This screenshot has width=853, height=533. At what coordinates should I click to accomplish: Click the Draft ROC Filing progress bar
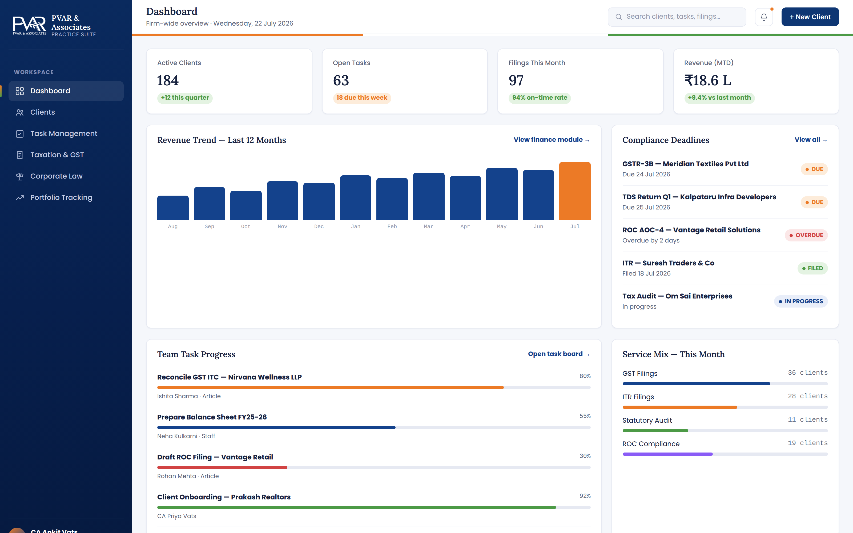click(374, 467)
